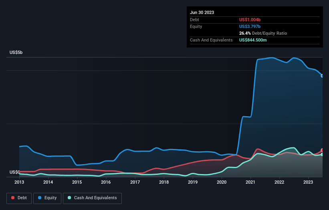Select the 2020 x-axis label
The image size is (329, 210).
pos(222,182)
